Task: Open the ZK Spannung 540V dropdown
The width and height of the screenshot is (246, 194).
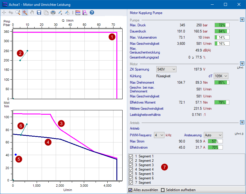Action: tap(166, 69)
